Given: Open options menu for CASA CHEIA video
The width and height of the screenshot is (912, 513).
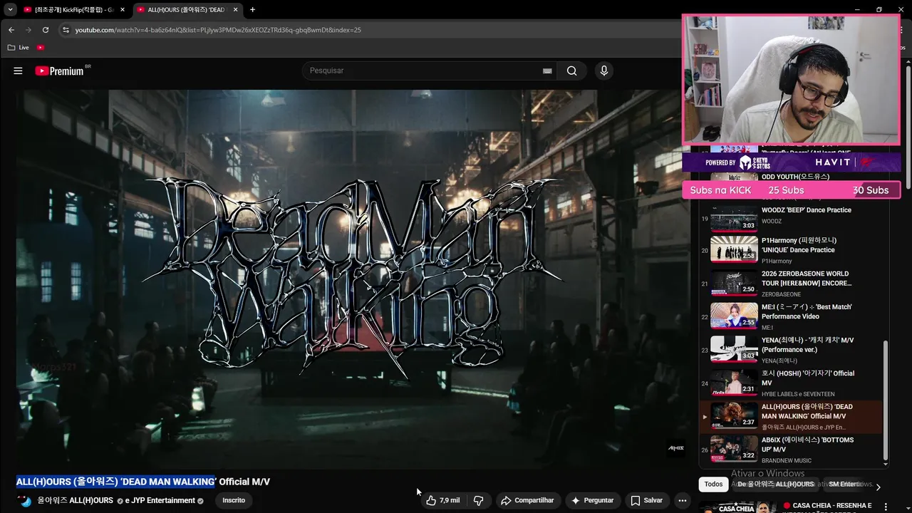Looking at the screenshot, I should tap(886, 507).
